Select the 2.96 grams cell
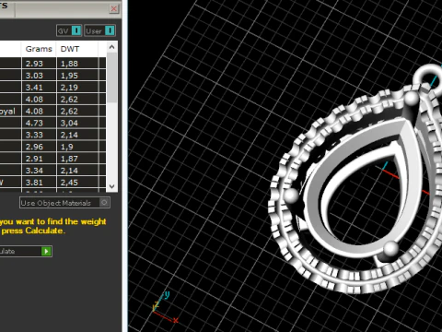The image size is (442, 332). pyautogui.click(x=39, y=147)
